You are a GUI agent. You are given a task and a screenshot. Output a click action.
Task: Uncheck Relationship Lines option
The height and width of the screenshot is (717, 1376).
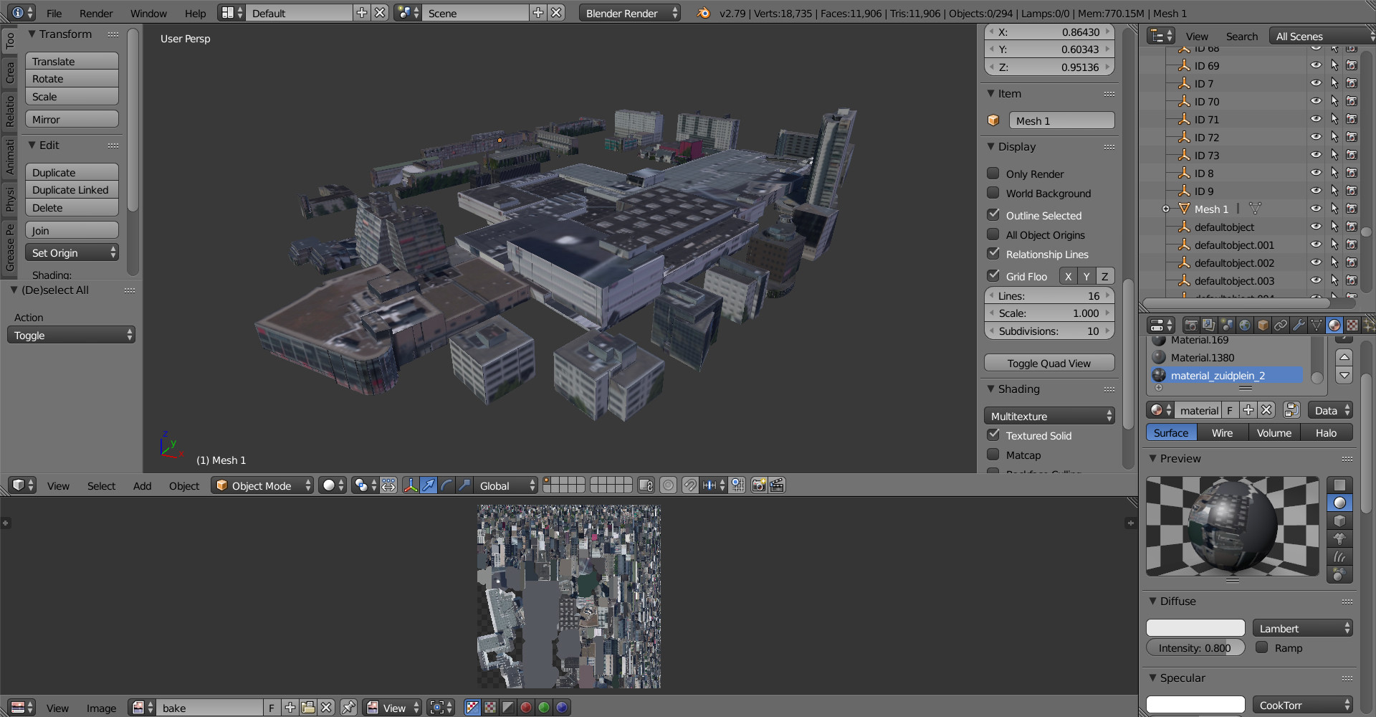[993, 254]
